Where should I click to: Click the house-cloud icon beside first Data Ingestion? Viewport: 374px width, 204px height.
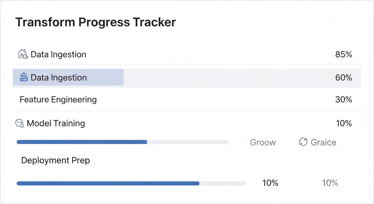tap(22, 54)
